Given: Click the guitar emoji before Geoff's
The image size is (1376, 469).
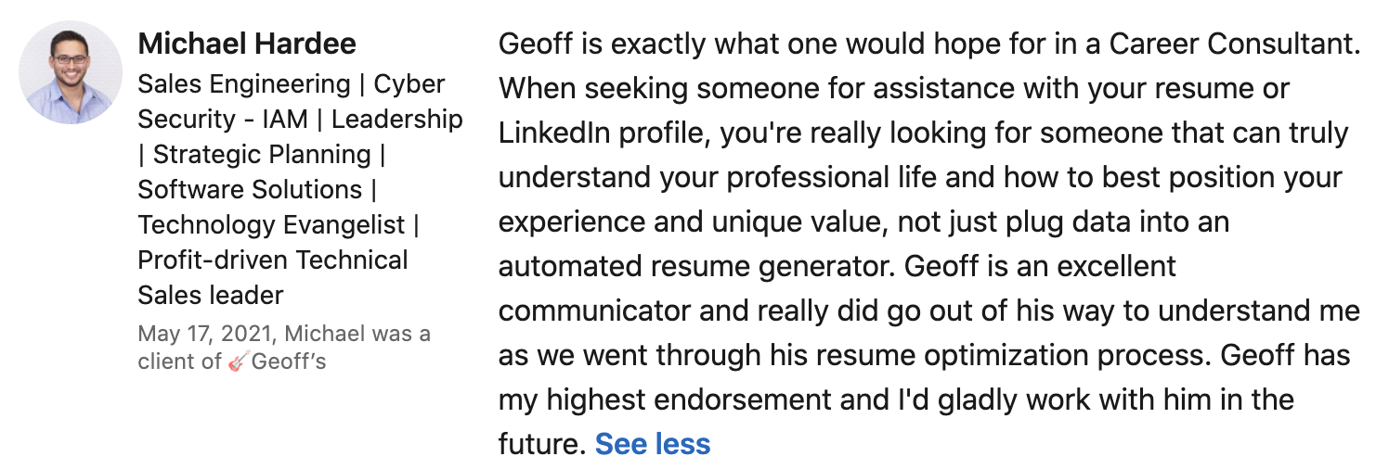Looking at the screenshot, I should pos(239,361).
